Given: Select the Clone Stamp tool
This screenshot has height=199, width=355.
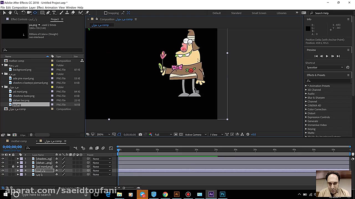Looking at the screenshot, I should [x=67, y=13].
